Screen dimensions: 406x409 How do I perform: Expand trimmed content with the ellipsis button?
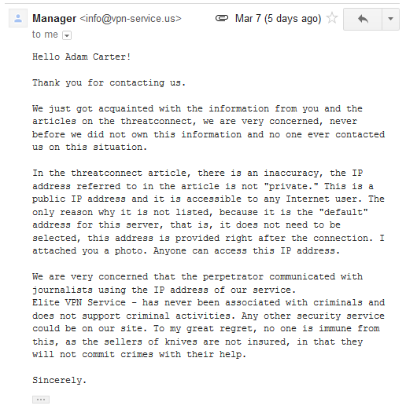pyautogui.click(x=41, y=400)
